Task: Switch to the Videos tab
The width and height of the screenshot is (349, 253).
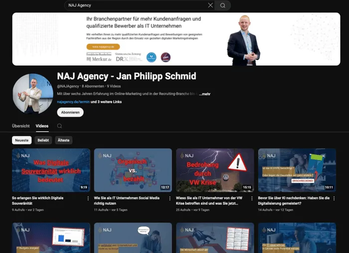Action: tap(42, 126)
